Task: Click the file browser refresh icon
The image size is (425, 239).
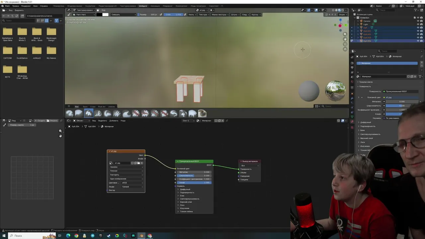Action: tap(17, 16)
